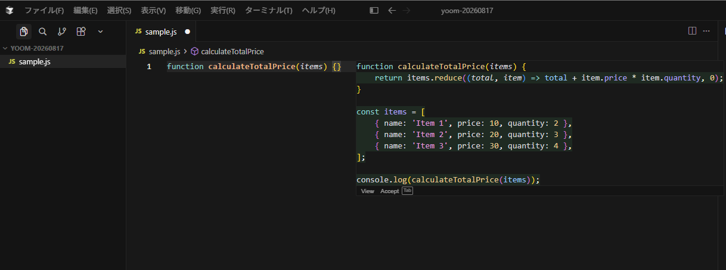Go back with the left arrow
This screenshot has width=726, height=270.
[x=392, y=11]
